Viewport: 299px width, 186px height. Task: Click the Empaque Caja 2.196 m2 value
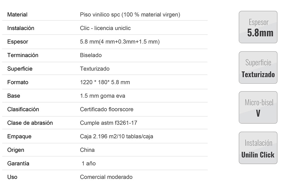pyautogui.click(x=117, y=137)
